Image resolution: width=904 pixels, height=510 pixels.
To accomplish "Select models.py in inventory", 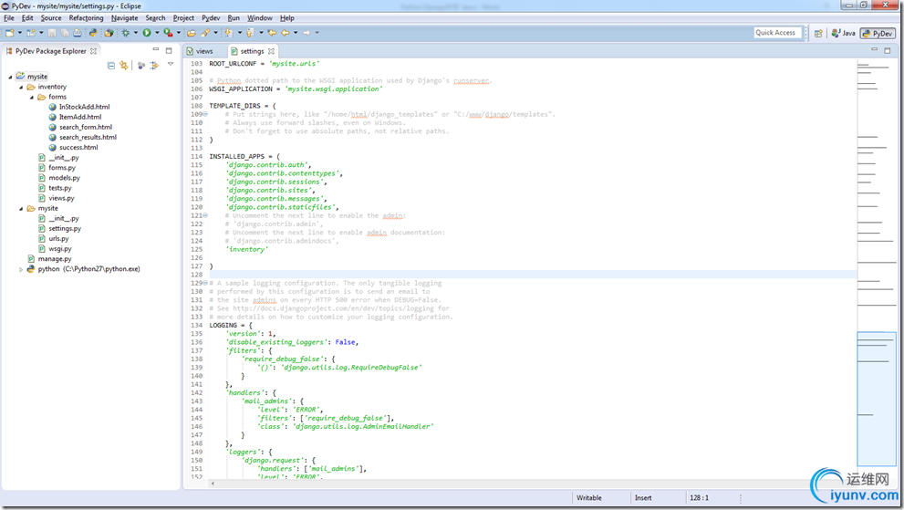I will pos(64,178).
